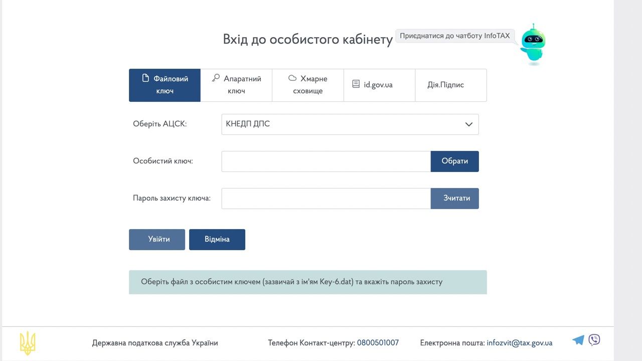Click the InfoTAX chatbot robot icon
The image size is (642, 361).
pyautogui.click(x=532, y=43)
